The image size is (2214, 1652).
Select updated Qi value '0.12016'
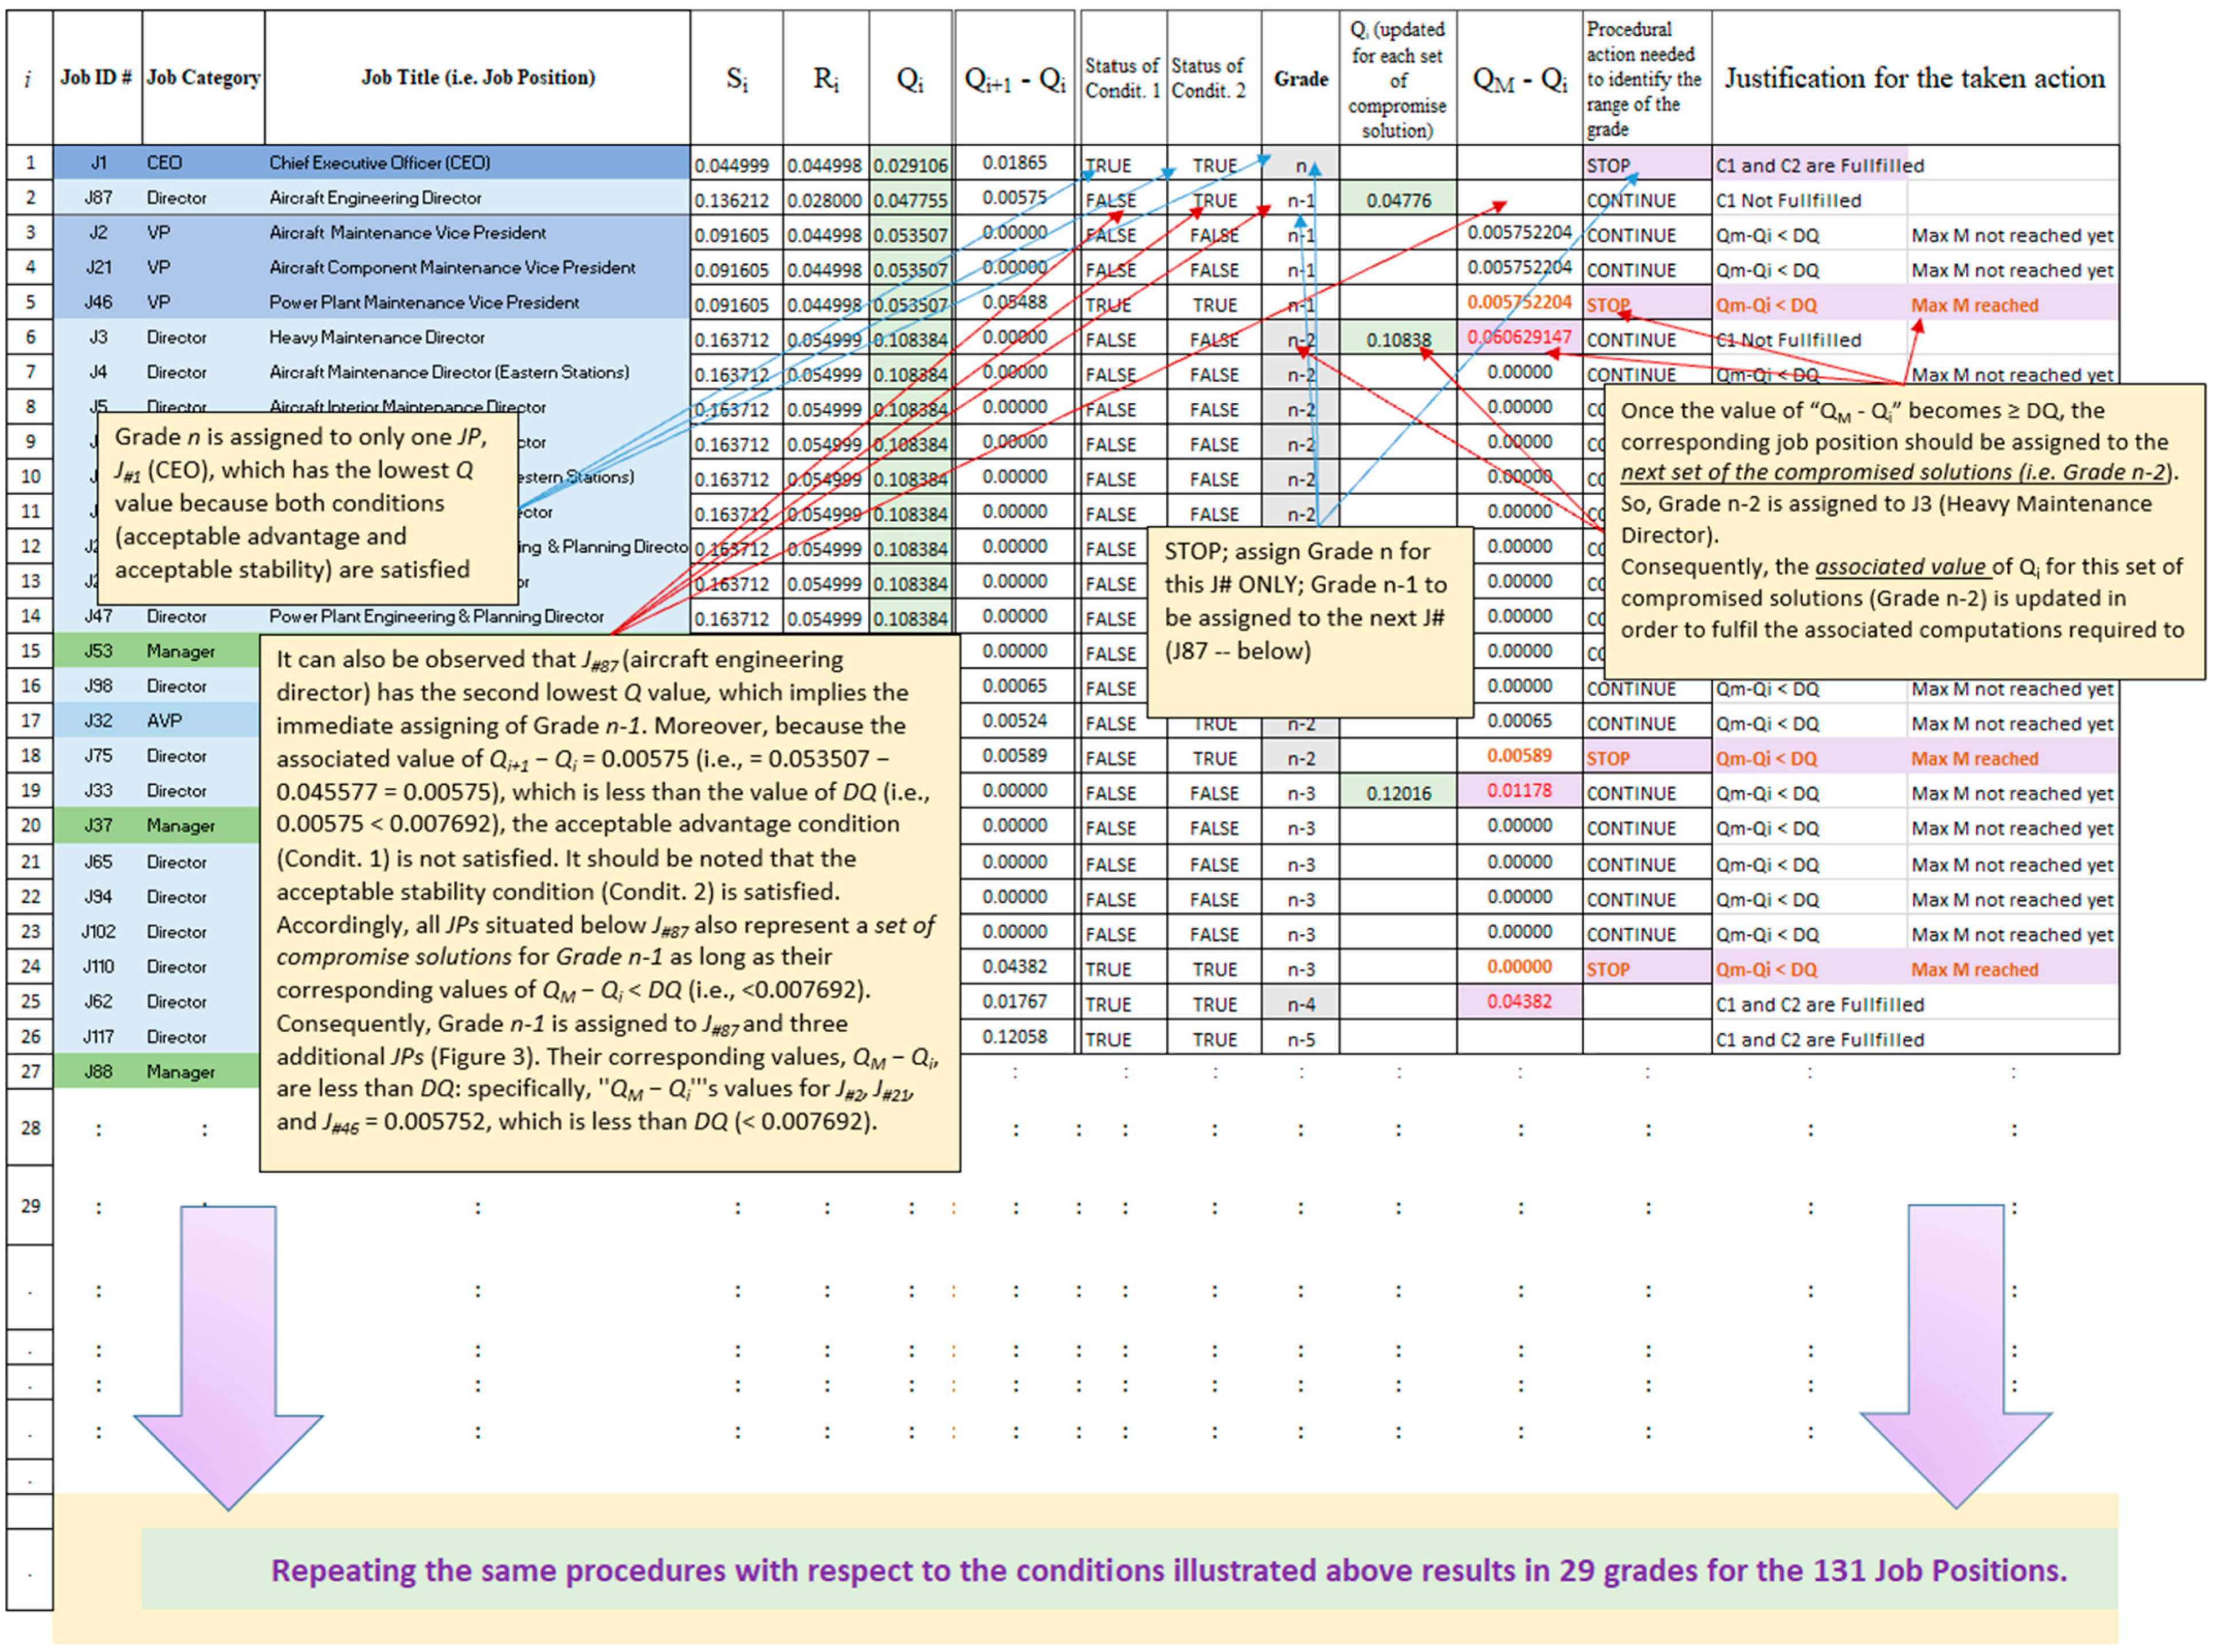pyautogui.click(x=1398, y=793)
